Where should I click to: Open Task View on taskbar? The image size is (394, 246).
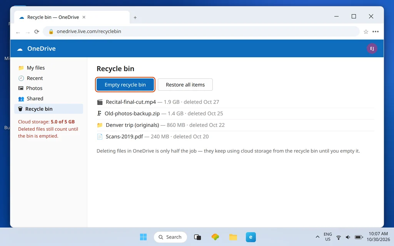197,237
